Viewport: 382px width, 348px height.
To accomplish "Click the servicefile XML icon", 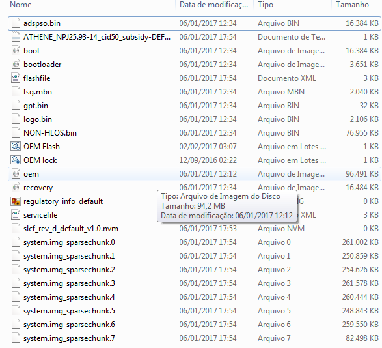I will point(16,215).
